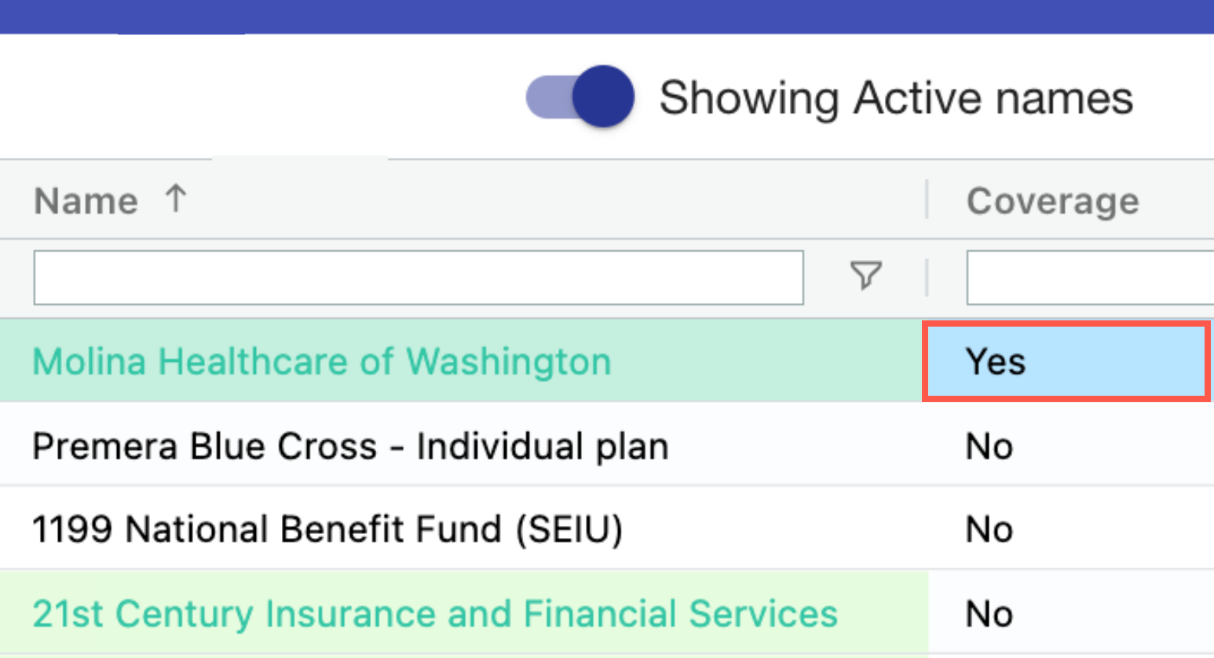Focus the Coverage filter text box
The height and width of the screenshot is (658, 1214).
pos(1090,277)
